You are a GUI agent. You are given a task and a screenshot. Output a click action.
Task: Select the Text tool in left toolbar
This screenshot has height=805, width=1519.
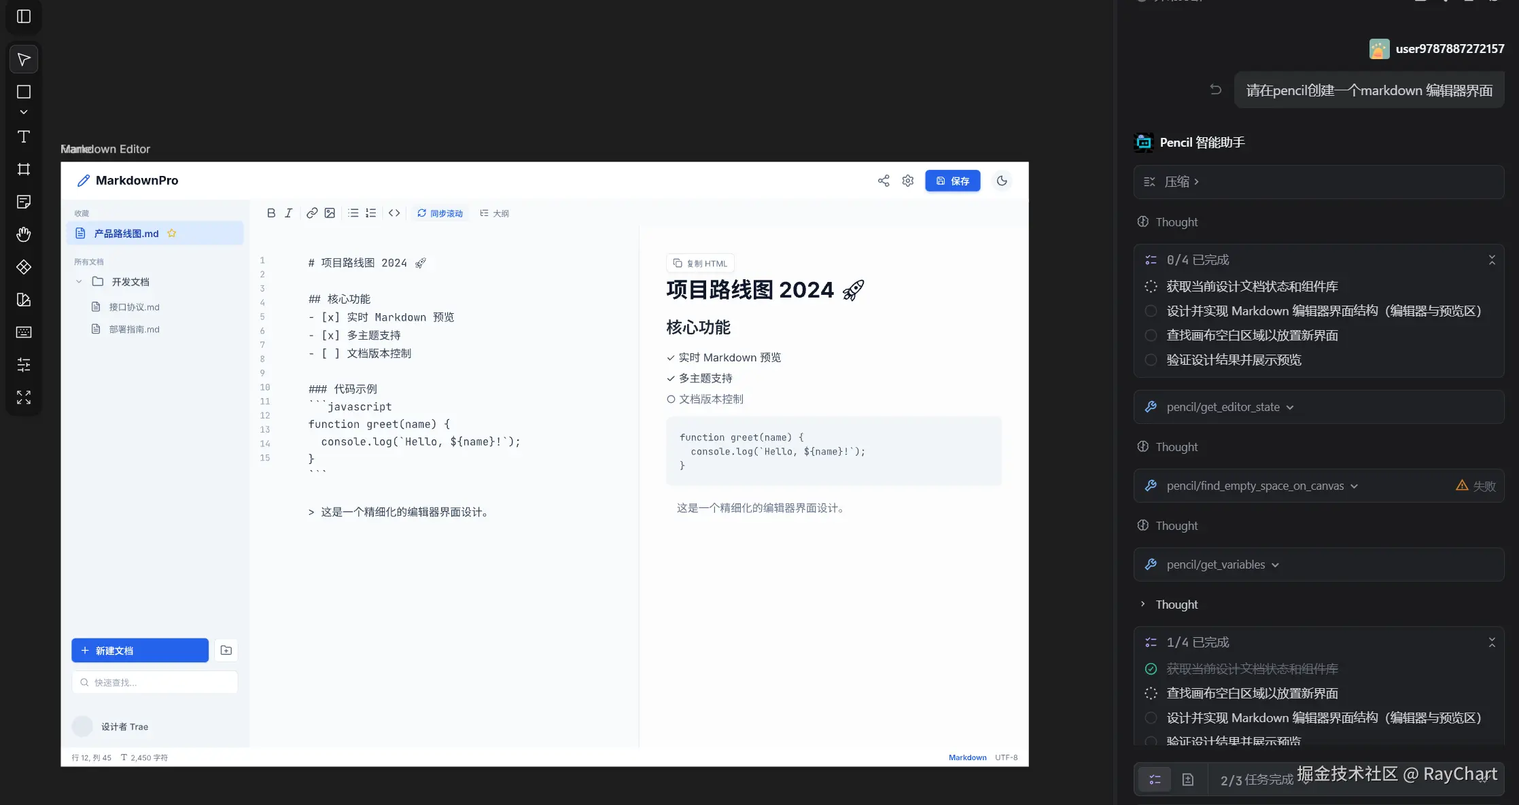24,137
